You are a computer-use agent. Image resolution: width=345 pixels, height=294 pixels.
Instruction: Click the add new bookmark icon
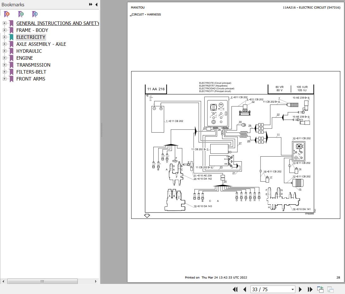pyautogui.click(x=21, y=14)
